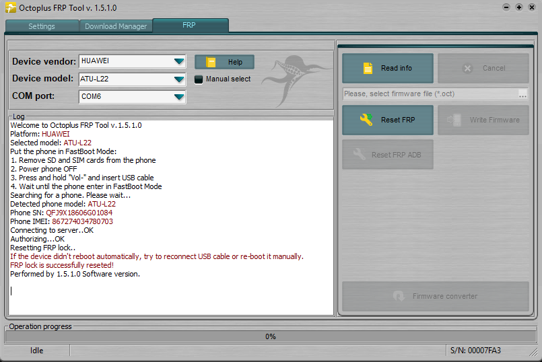Click the S/N: 00007FA3 status text
This screenshot has height=362, width=542.
point(475,351)
